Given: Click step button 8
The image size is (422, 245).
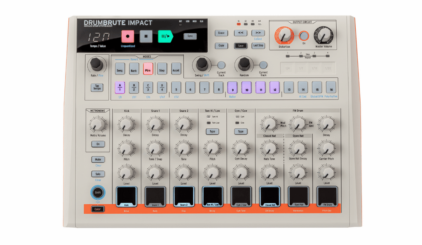Looking at the screenshot, I should click(218, 88).
